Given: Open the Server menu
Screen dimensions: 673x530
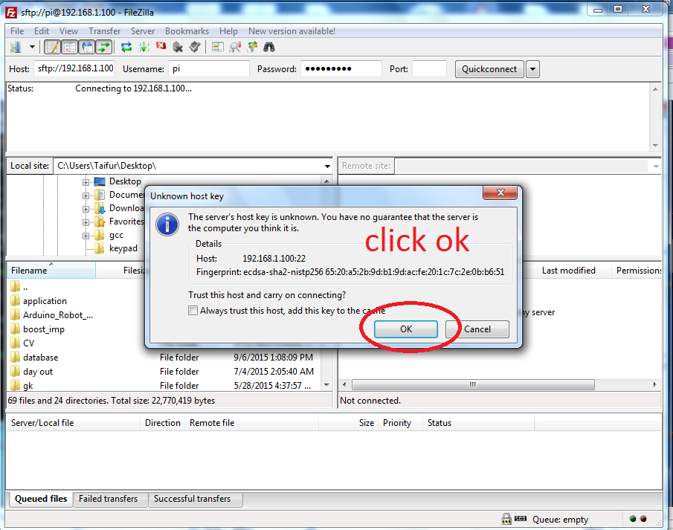Looking at the screenshot, I should tap(143, 31).
